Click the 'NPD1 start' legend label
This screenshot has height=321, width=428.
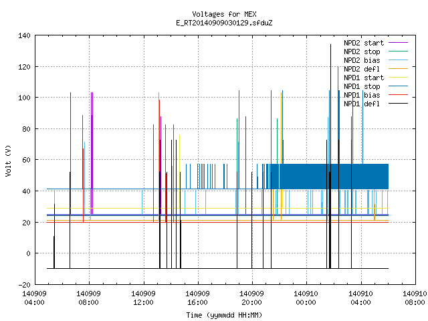(x=364, y=78)
